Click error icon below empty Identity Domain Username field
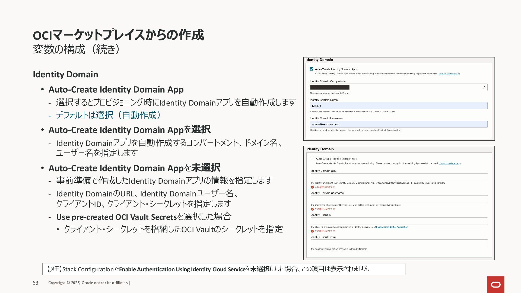Image resolution: width=521 pixels, height=293 pixels. click(x=312, y=209)
